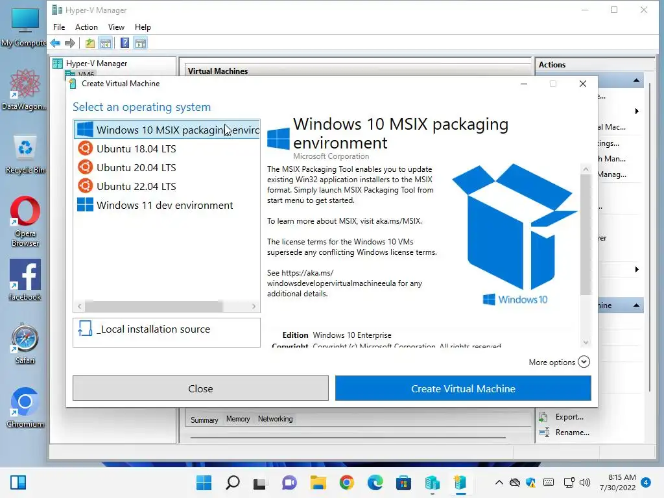The height and width of the screenshot is (498, 664).
Task: Click down arrow of description scrollbar
Action: (586, 342)
